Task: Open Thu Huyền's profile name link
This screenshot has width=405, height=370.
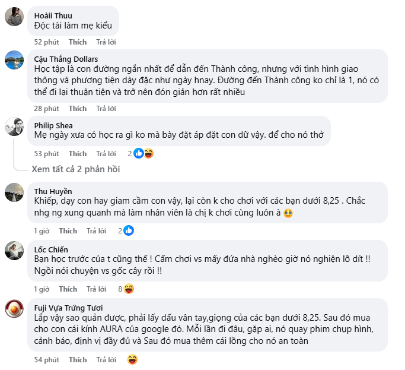Action: click(x=53, y=191)
